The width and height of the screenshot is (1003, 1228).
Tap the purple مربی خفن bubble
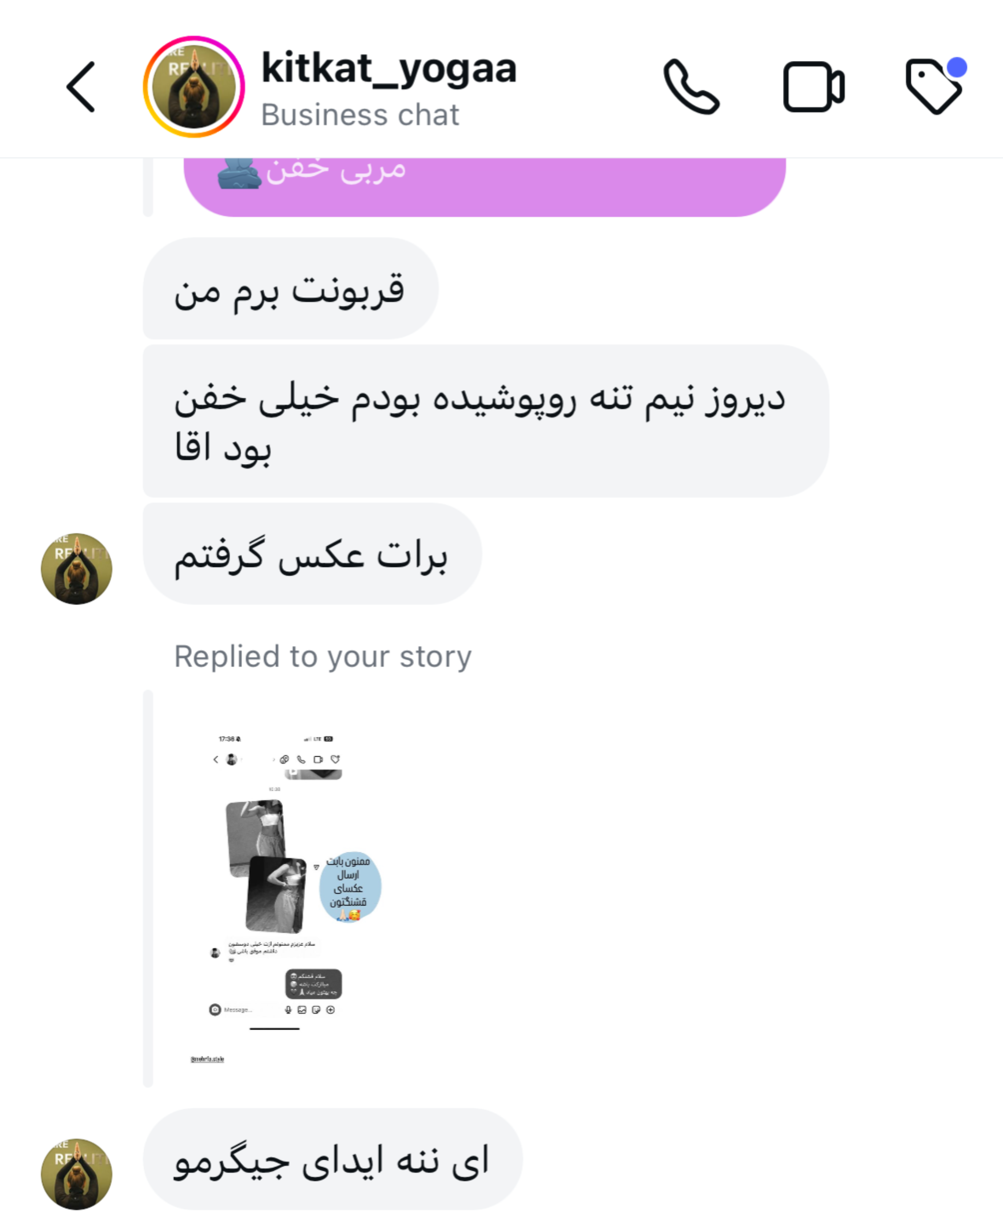point(485,187)
